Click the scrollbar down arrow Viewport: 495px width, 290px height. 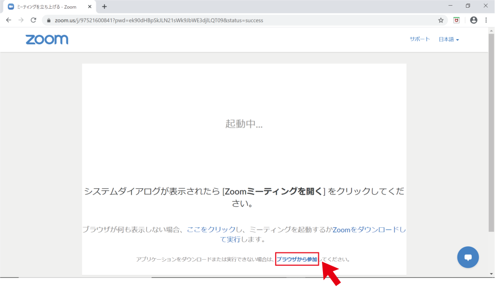[491, 274]
